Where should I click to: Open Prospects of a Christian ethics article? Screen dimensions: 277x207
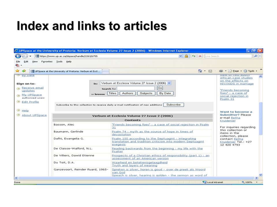coord(160,157)
